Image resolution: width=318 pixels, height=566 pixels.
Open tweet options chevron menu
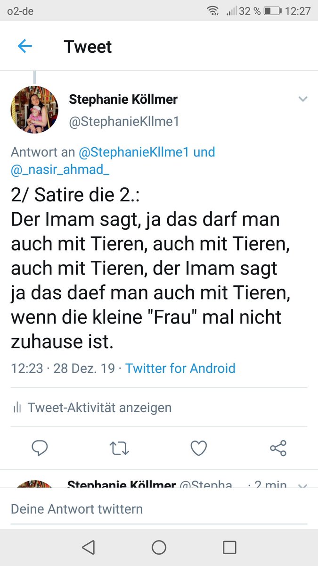(x=303, y=99)
